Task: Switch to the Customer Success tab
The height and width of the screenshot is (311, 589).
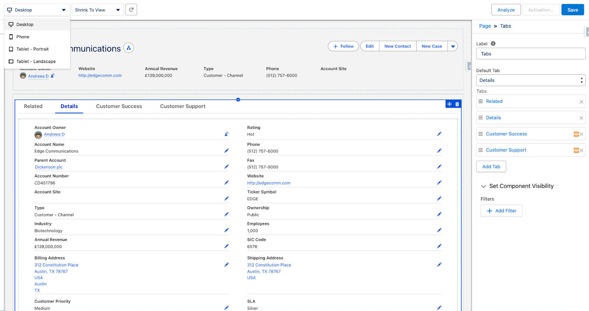Action: click(x=119, y=106)
